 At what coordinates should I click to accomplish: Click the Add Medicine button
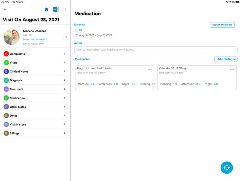(226, 59)
